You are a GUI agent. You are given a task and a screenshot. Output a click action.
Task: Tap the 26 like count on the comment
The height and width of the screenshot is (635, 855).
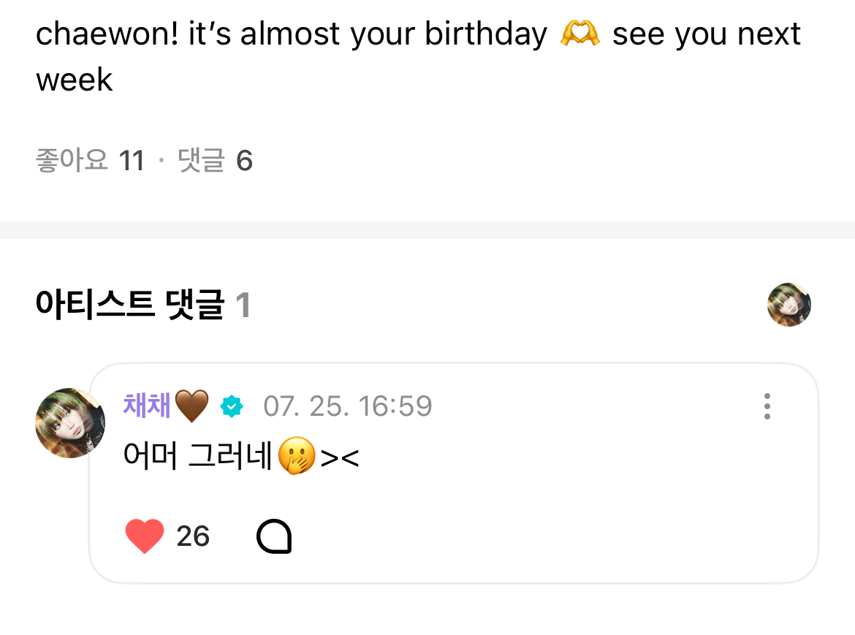pyautogui.click(x=193, y=536)
